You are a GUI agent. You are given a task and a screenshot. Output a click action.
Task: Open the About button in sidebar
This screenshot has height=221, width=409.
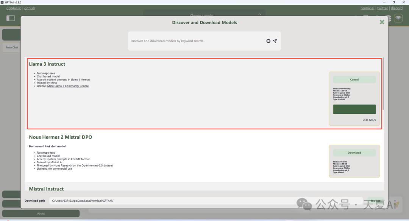click(x=41, y=213)
